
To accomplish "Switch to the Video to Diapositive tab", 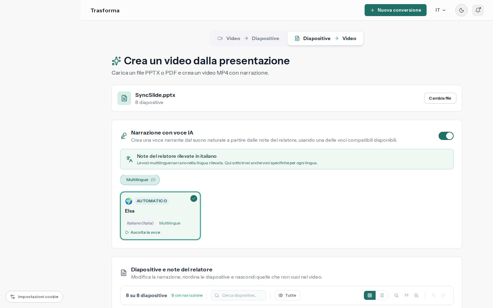I will pyautogui.click(x=249, y=38).
